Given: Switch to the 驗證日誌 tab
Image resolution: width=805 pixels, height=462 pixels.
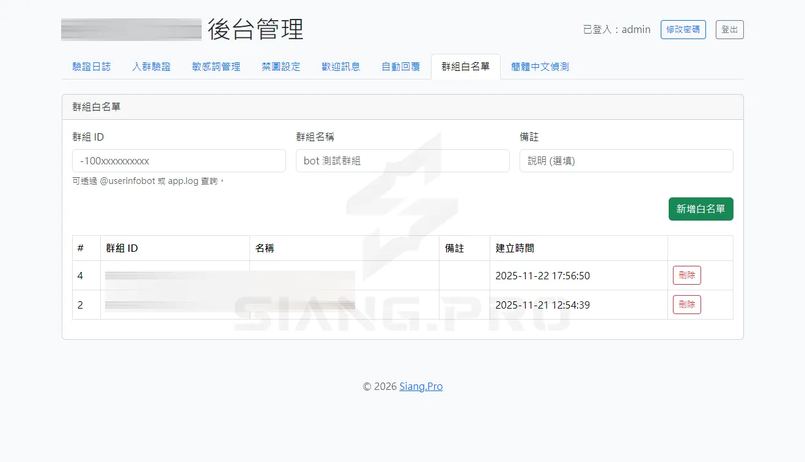Looking at the screenshot, I should (x=91, y=67).
